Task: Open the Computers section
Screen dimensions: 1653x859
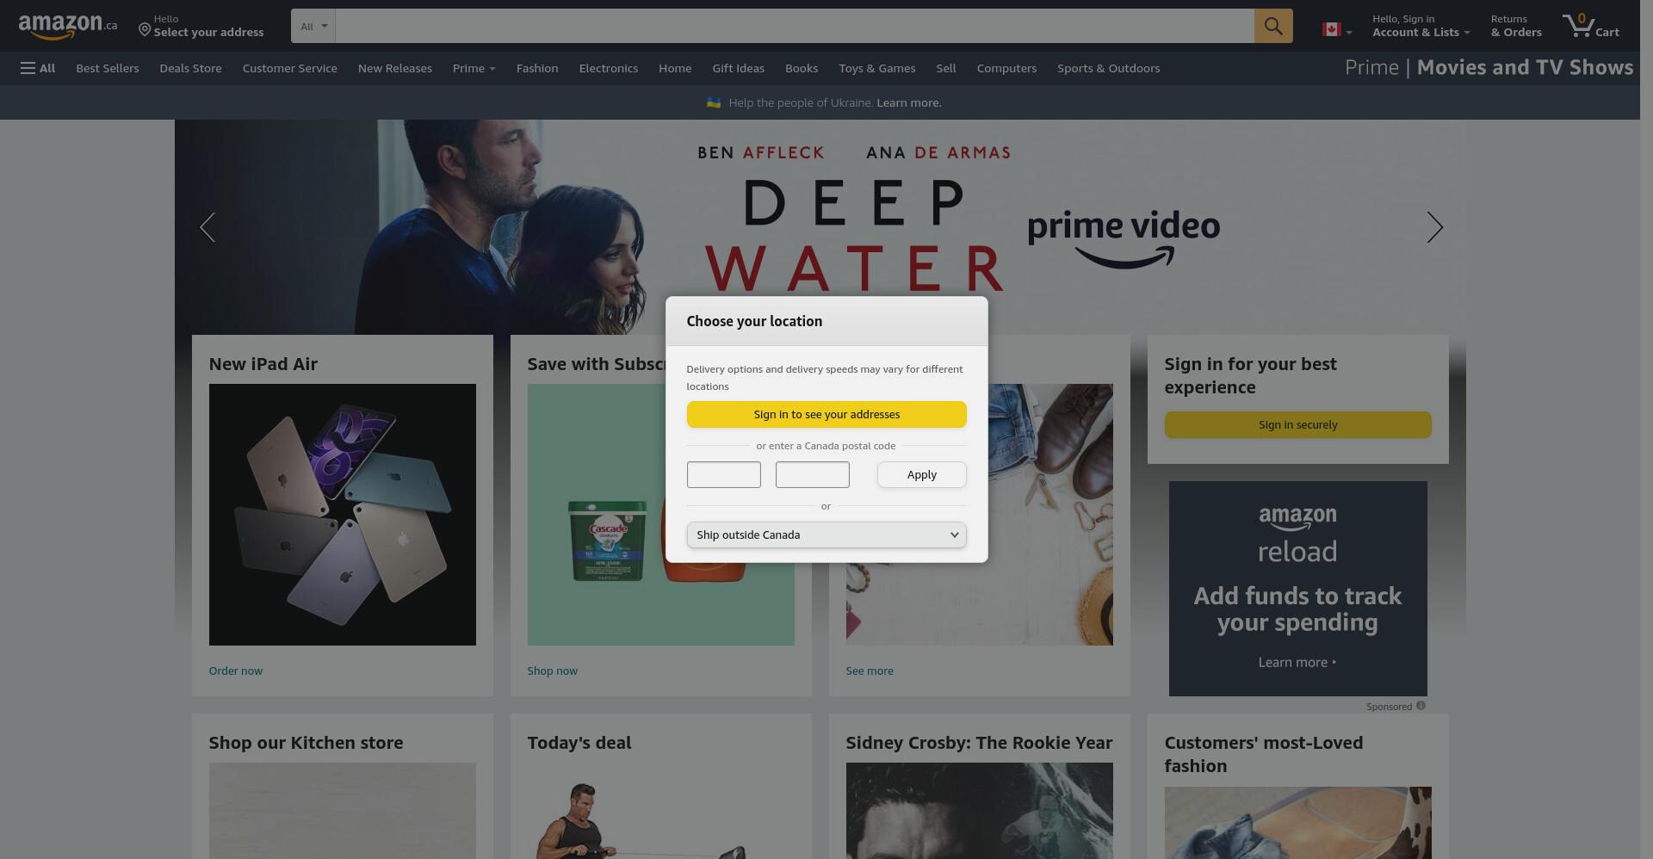Action: coord(1006,68)
